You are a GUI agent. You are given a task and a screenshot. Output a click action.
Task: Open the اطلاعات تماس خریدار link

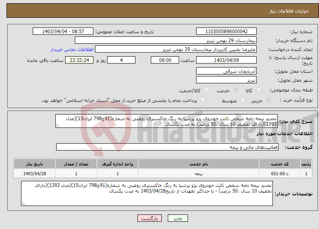tap(72, 49)
